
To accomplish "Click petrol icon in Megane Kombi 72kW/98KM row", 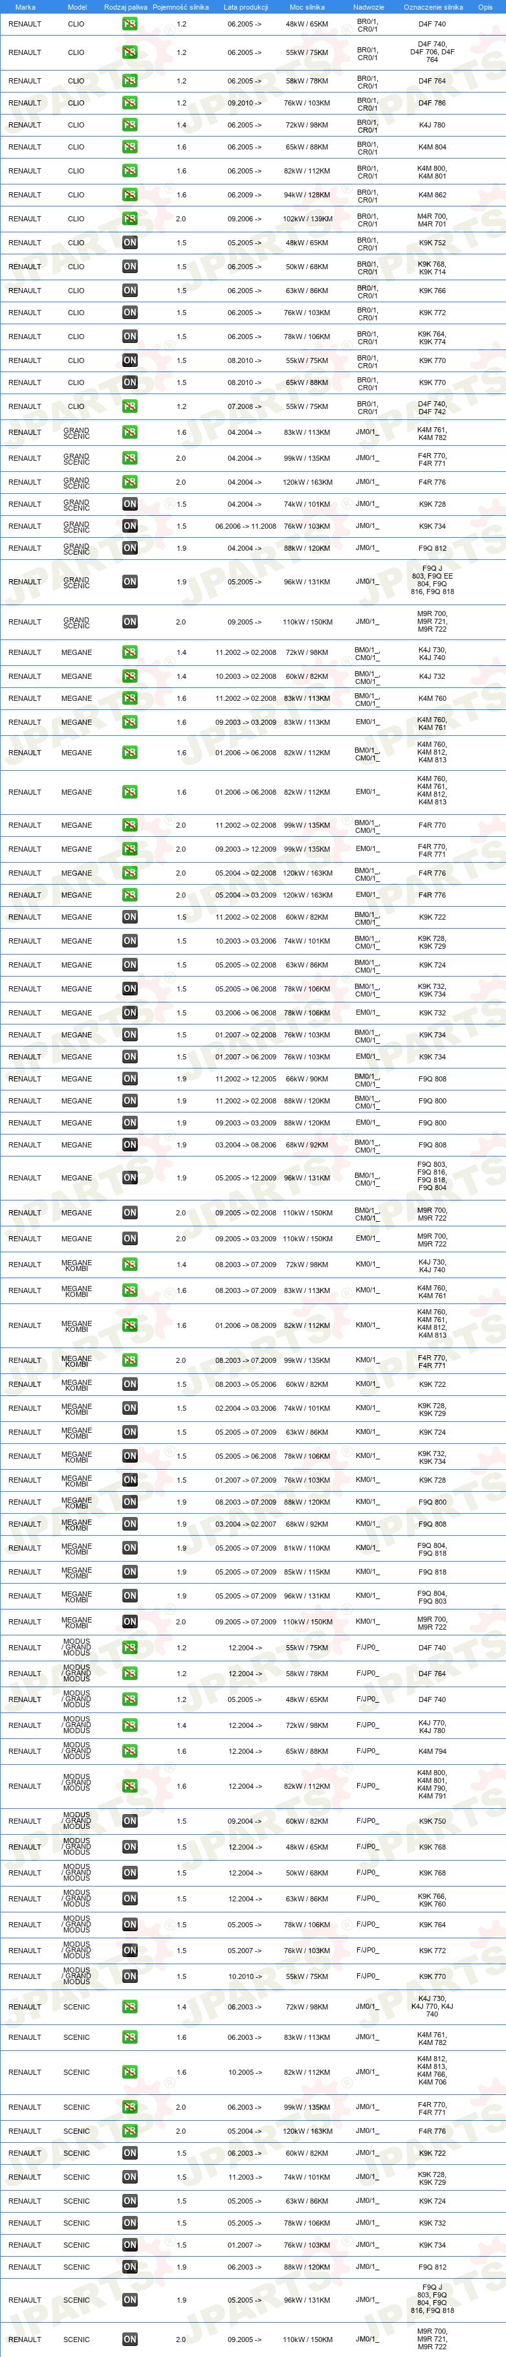I will pyautogui.click(x=130, y=1265).
